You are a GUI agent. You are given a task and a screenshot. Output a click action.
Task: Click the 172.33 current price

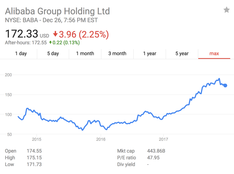21,34
